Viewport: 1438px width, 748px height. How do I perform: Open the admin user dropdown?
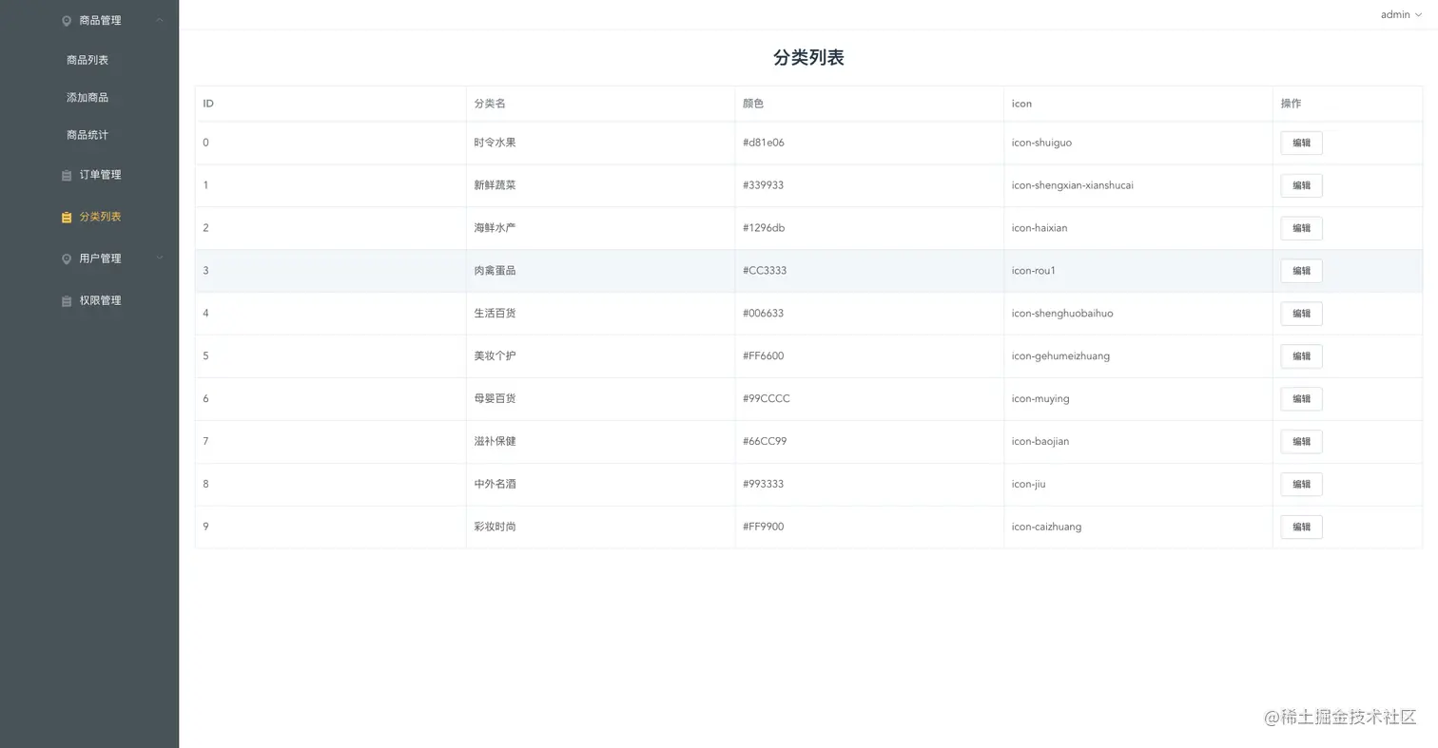pos(1401,14)
